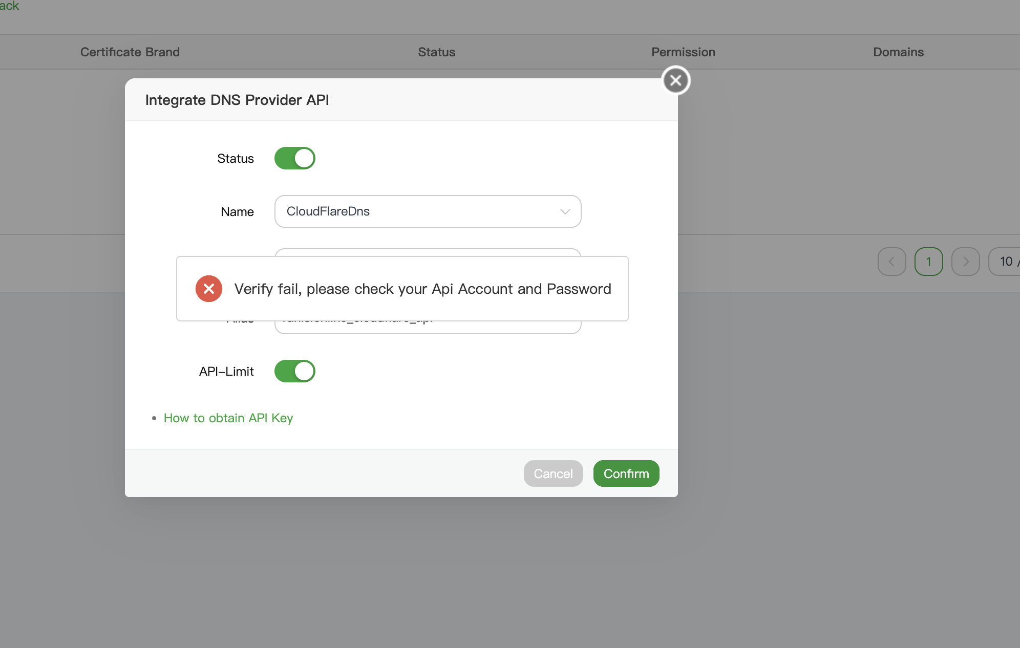Click the Certificate Brand column header
The image size is (1020, 648).
130,52
